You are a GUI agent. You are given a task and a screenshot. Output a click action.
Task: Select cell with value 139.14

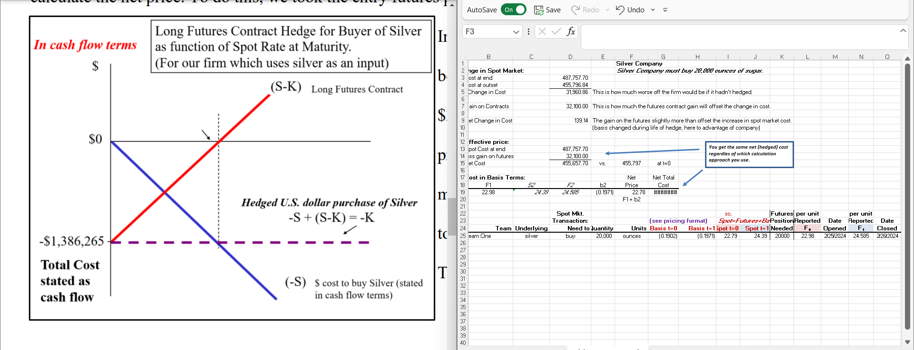click(570, 121)
